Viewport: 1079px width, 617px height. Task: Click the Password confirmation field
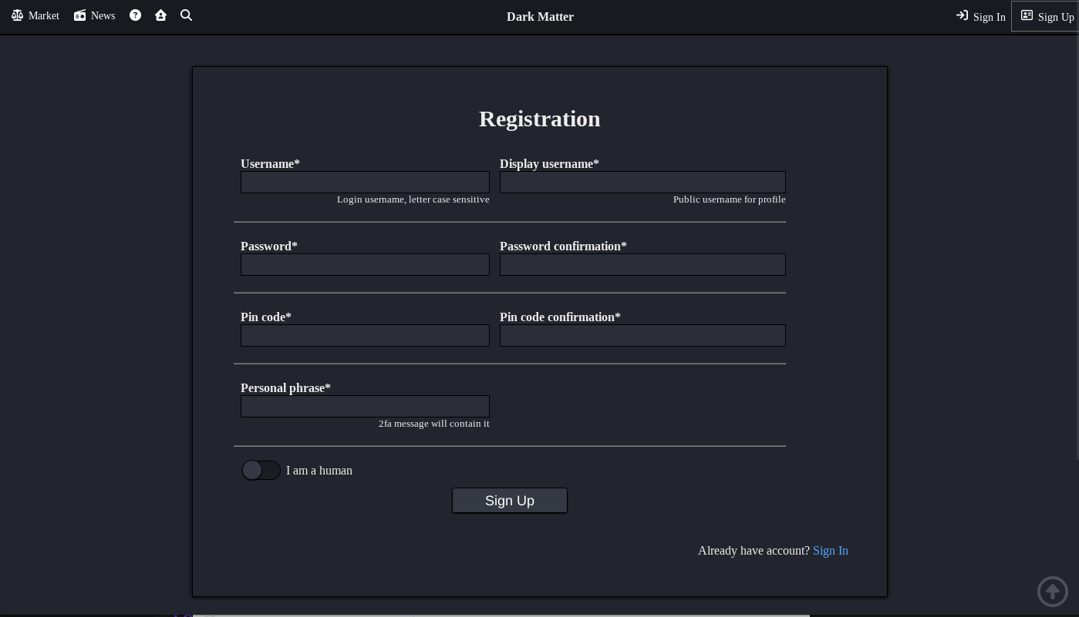(642, 264)
